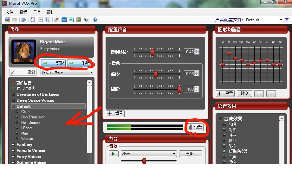This screenshot has width=292, height=170.
Task: Expand the Fantasy voice group
Action: (13, 145)
